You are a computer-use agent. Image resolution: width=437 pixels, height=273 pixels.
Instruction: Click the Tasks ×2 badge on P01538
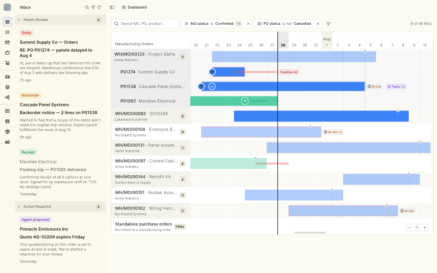click(x=396, y=87)
